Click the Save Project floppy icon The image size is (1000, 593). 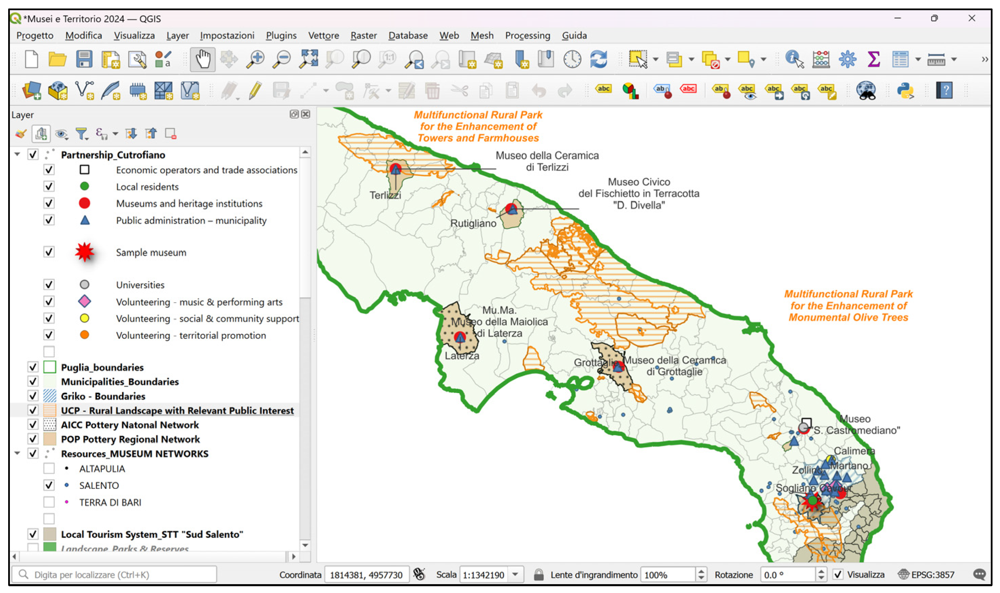[84, 59]
